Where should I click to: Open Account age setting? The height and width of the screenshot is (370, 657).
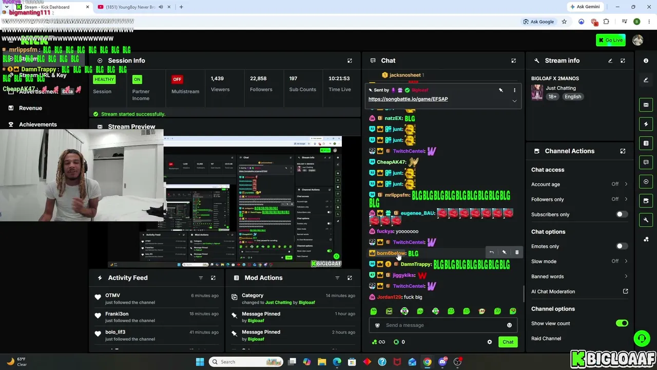point(579,184)
